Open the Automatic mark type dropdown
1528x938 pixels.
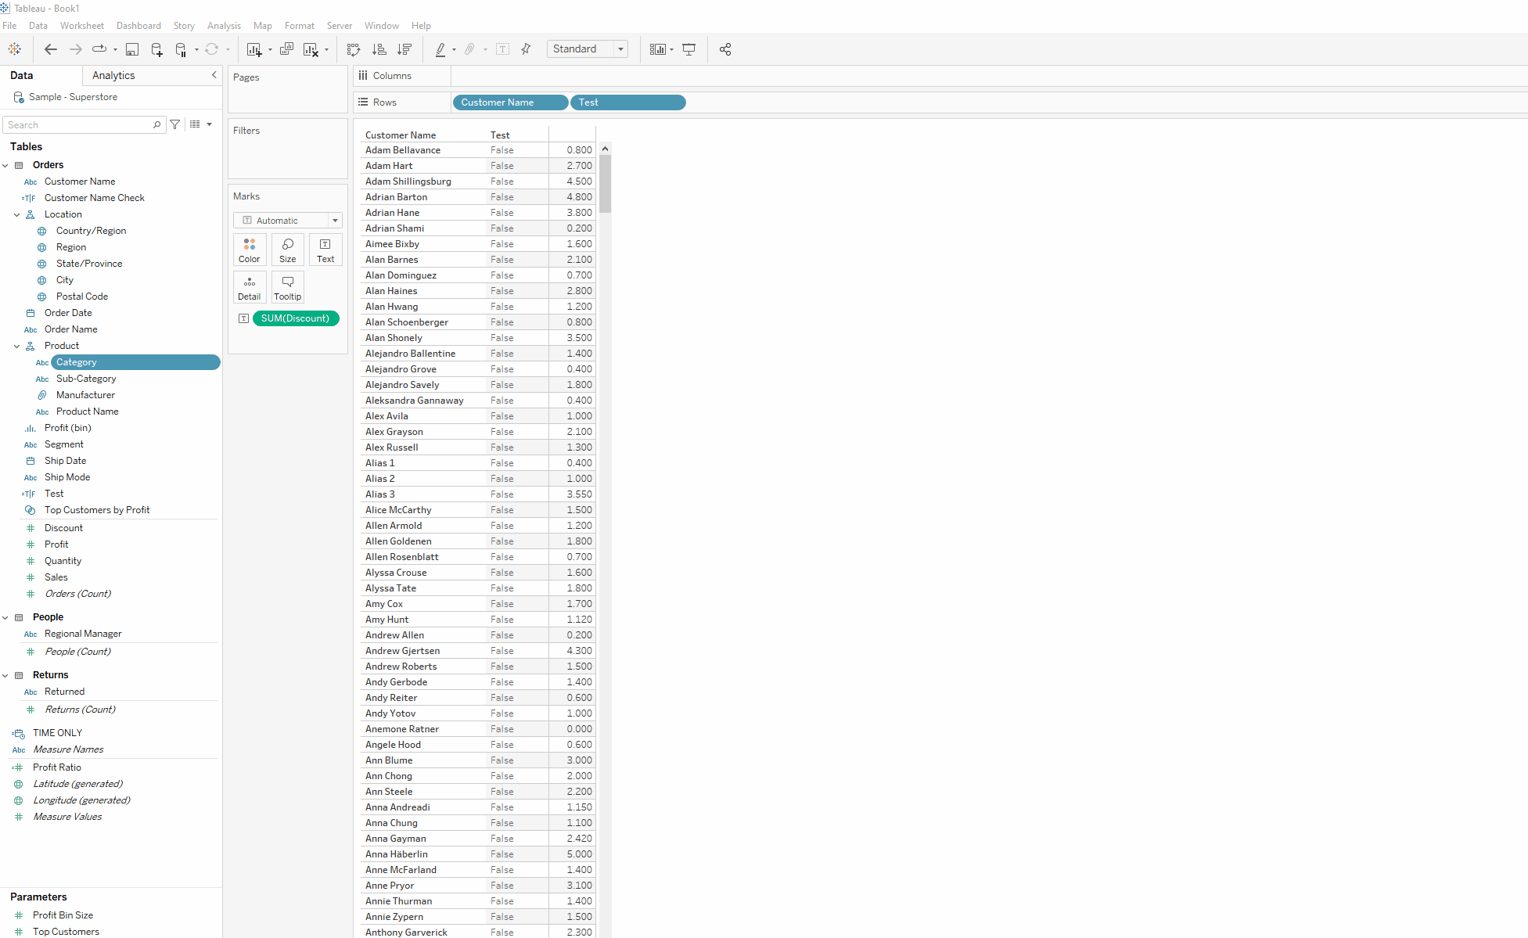[287, 221]
